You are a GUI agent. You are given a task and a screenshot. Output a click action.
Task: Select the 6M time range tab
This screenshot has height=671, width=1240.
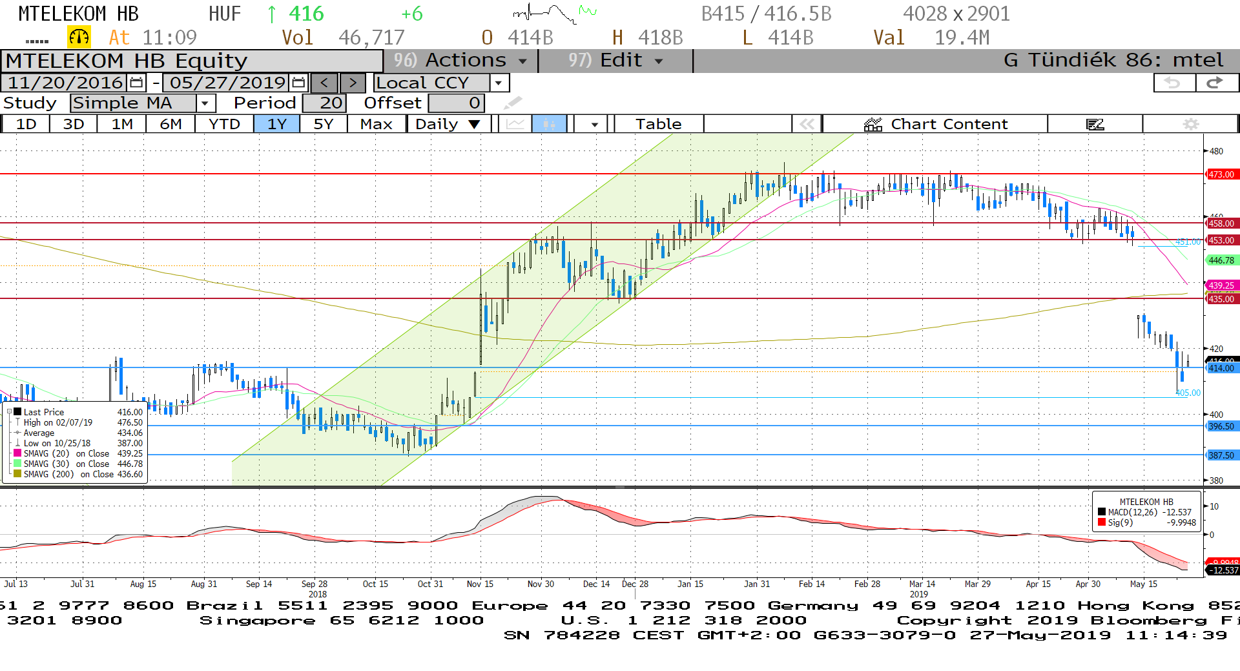tap(170, 124)
